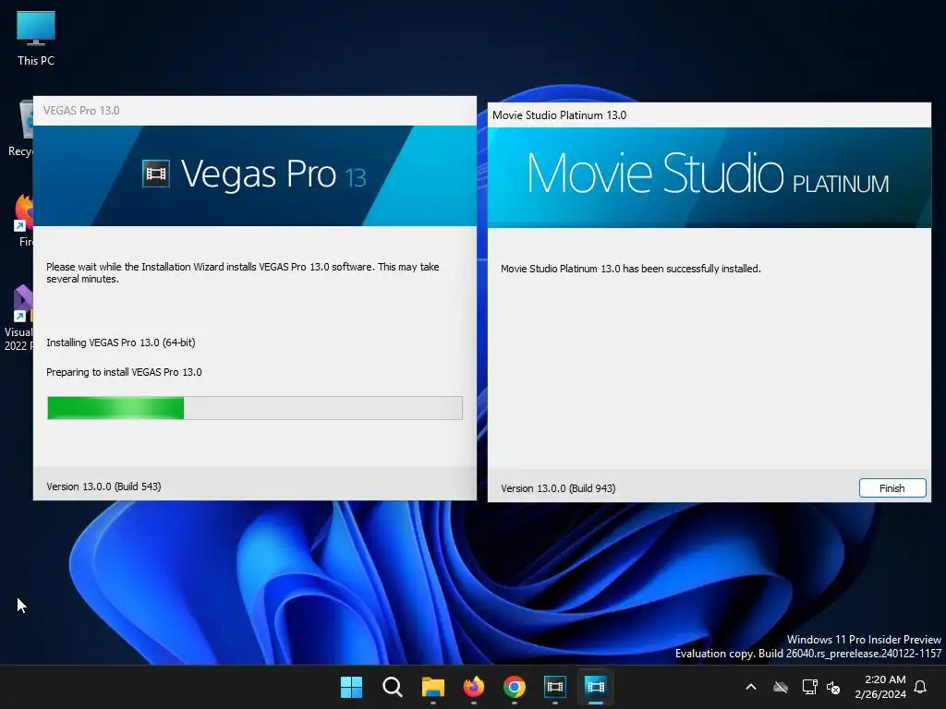
Task: Open the This PC desktop icon
Action: pyautogui.click(x=36, y=39)
